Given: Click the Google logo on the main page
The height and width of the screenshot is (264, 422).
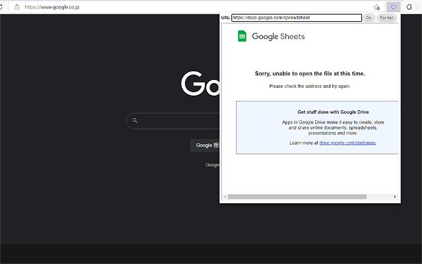Looking at the screenshot, I should click(200, 84).
